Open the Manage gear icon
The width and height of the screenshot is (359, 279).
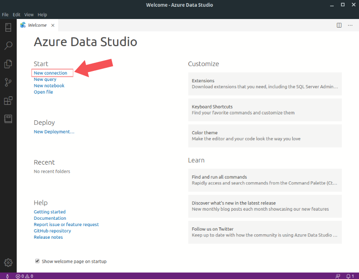click(8, 262)
